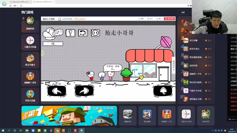Click the pause face button in game
237x133 pixels.
[95, 33]
